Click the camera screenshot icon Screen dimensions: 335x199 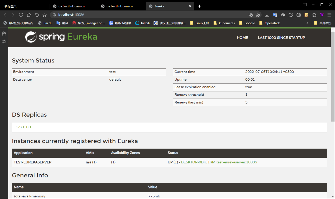[x=299, y=15]
